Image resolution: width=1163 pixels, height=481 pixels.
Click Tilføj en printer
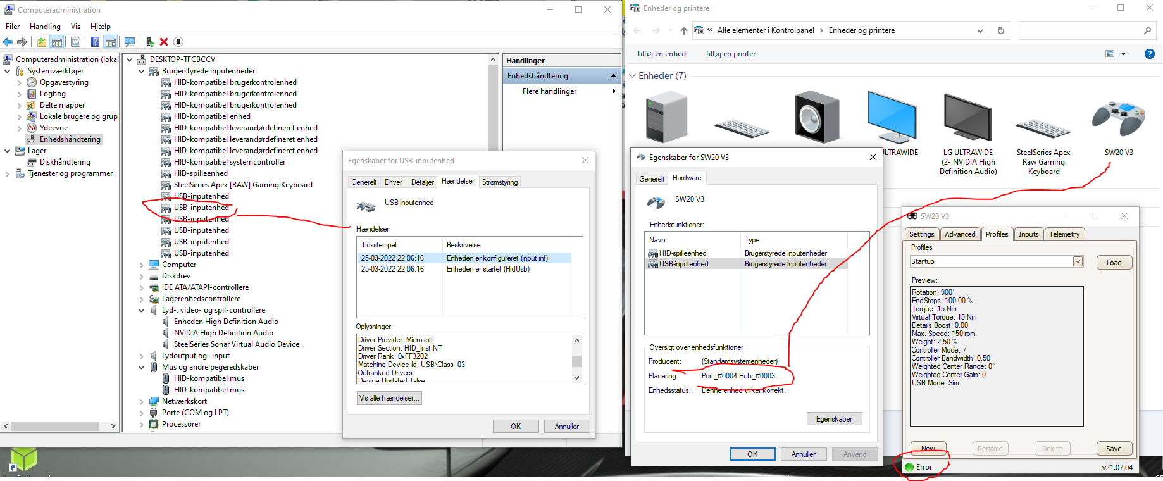pyautogui.click(x=730, y=54)
